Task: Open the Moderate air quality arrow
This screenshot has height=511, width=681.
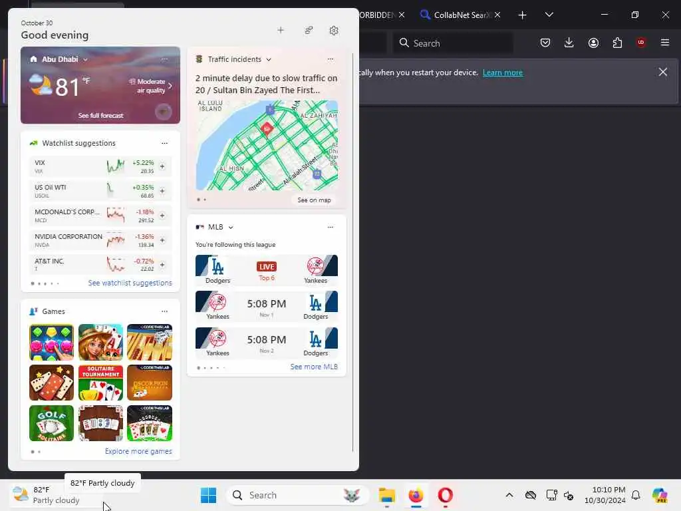Action: click(170, 86)
